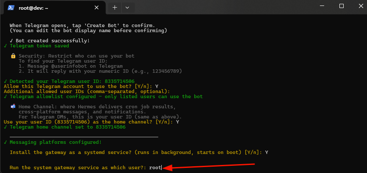This screenshot has height=173, width=367.
Task: Open a new terminal tab with plus
Action: 115,8
